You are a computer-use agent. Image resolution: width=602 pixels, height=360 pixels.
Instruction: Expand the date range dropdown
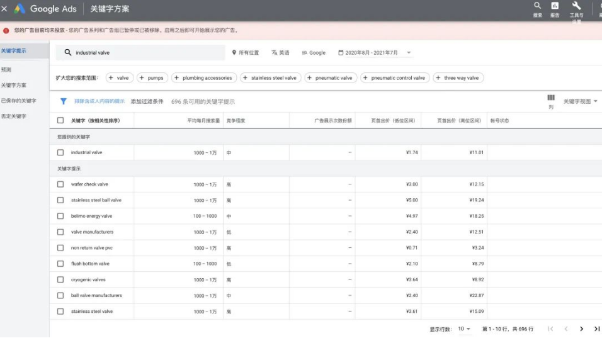tap(409, 53)
